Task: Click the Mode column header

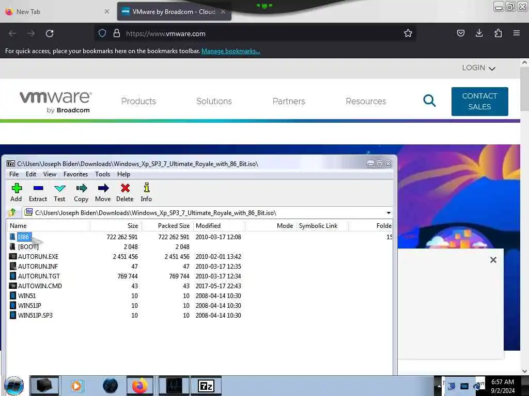Action: [x=271, y=226]
